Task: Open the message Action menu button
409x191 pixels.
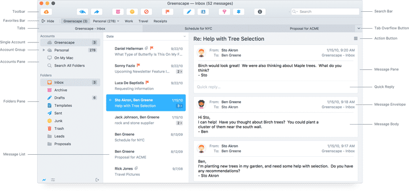Action: [355, 39]
